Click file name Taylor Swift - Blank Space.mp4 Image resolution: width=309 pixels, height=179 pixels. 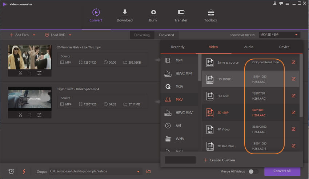click(x=78, y=89)
